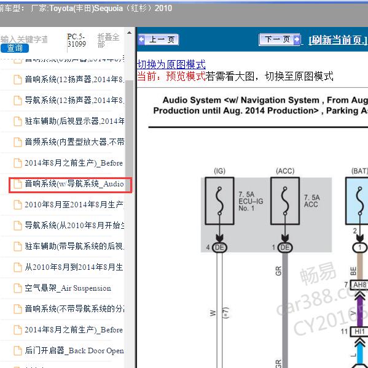
Task: Go to next page with 下一页 button
Action: [280, 39]
